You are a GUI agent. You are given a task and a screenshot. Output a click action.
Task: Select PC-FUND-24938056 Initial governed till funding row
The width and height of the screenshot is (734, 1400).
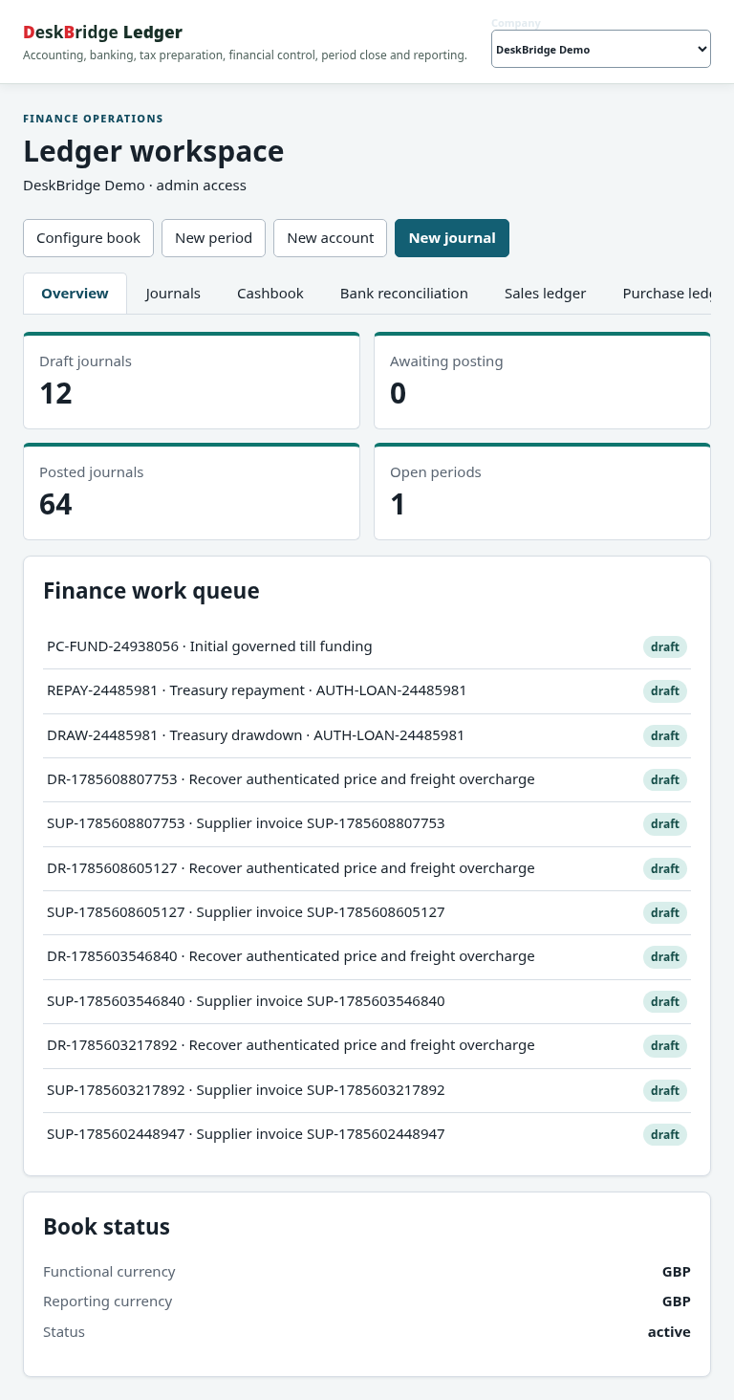point(367,646)
